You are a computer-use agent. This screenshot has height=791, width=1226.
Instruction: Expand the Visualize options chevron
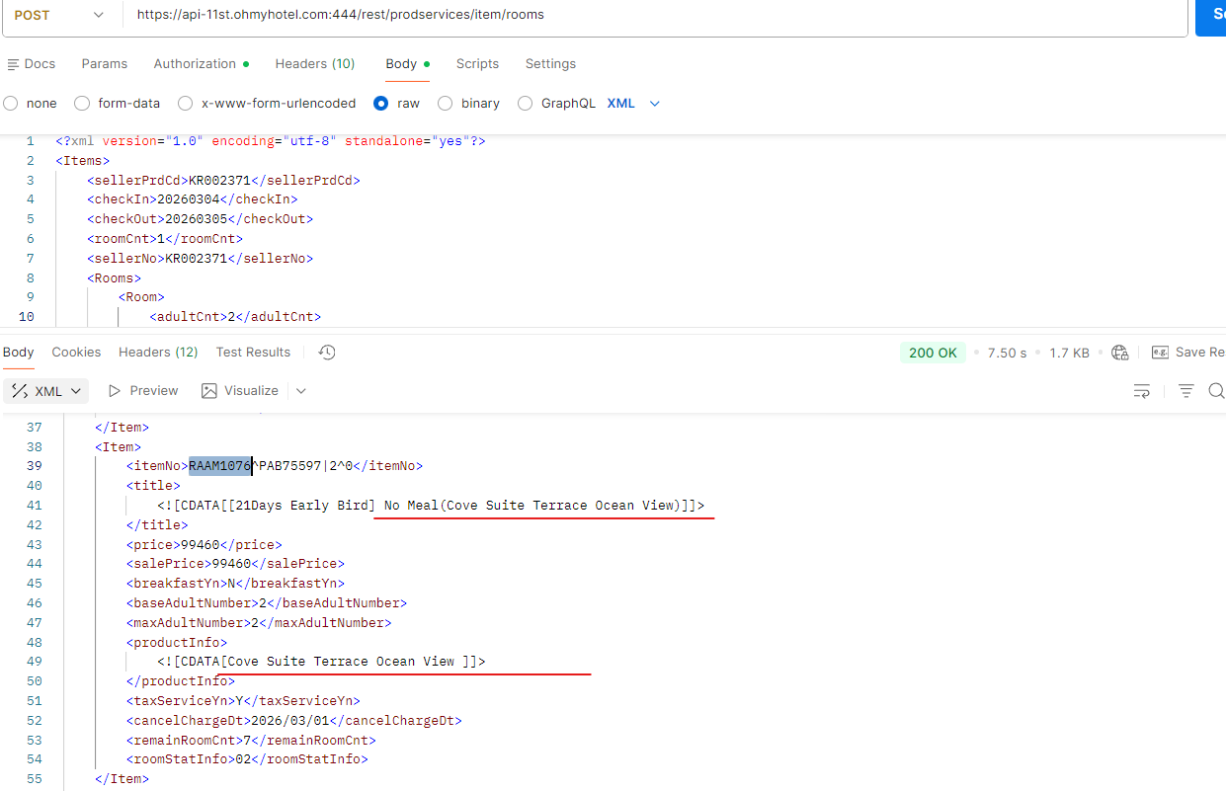pyautogui.click(x=300, y=391)
